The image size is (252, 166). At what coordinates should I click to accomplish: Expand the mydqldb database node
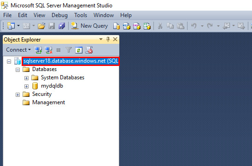[x=26, y=86]
